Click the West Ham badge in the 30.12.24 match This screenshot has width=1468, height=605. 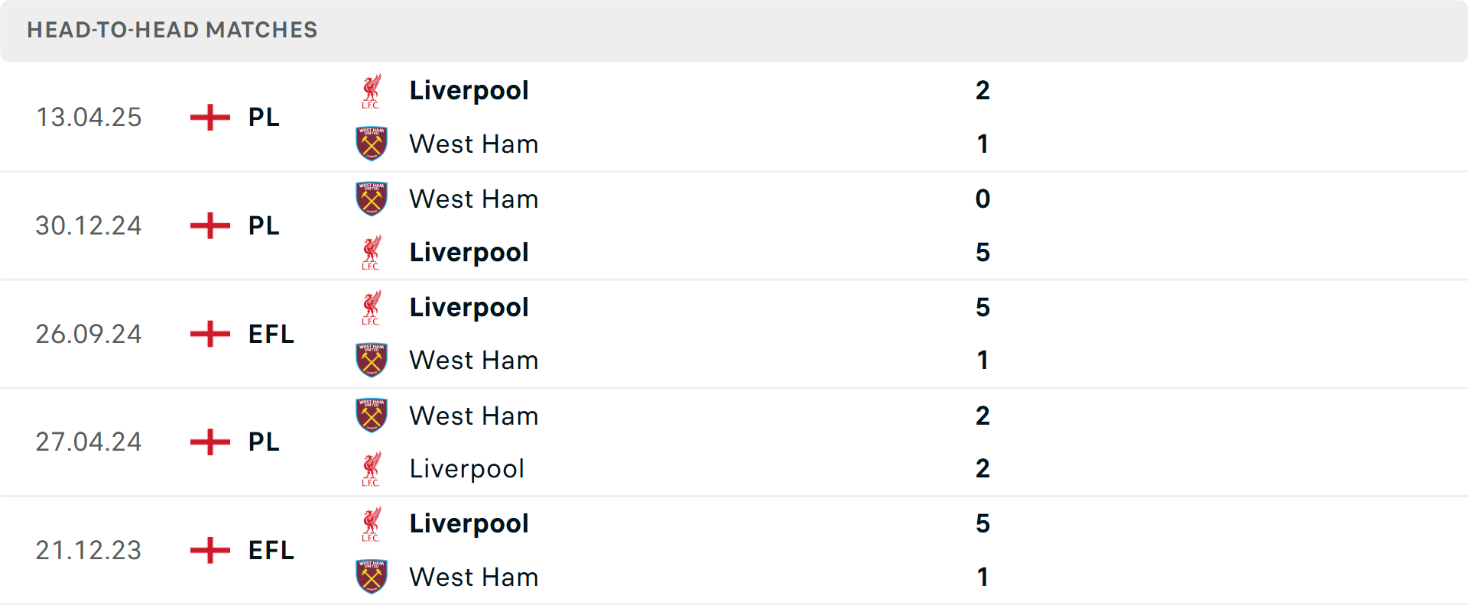click(372, 199)
